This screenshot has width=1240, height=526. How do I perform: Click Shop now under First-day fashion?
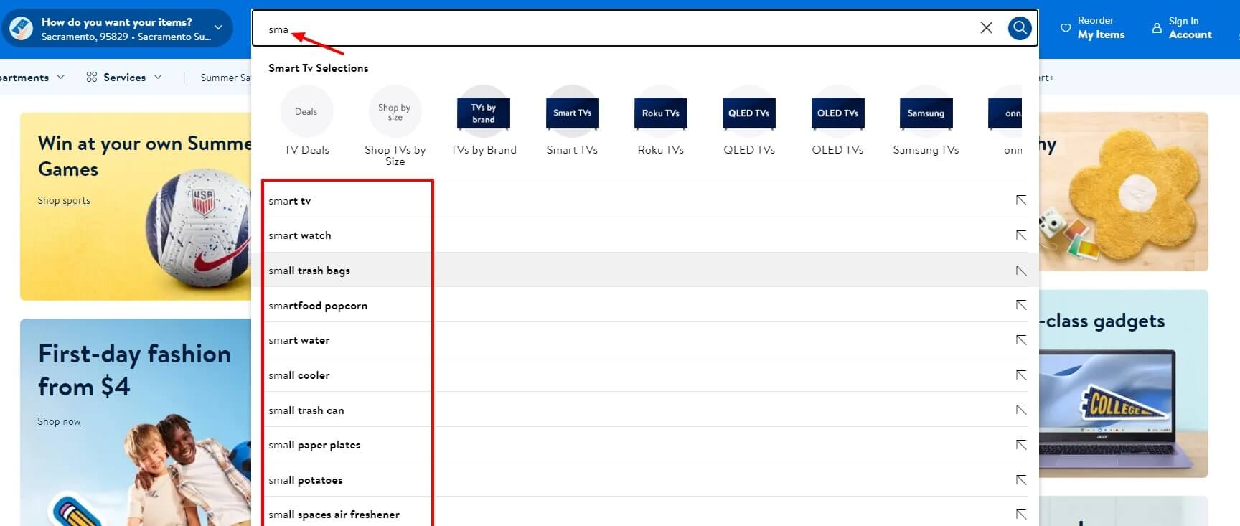pos(59,422)
